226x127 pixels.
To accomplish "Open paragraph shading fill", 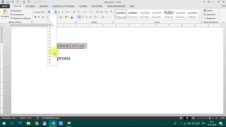I will pos(102,17).
